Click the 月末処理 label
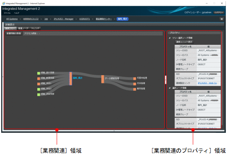 (141, 83)
